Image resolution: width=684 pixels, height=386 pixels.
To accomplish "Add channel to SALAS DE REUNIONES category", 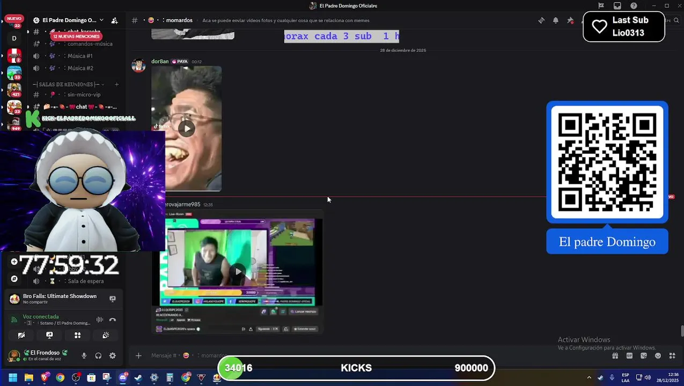I will pyautogui.click(x=116, y=84).
